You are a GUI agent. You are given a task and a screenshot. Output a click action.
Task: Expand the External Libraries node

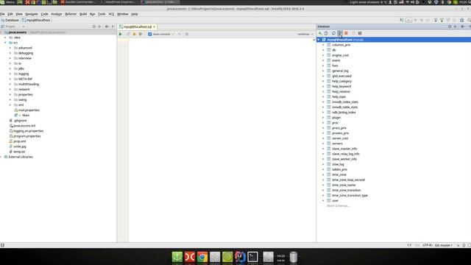pos(1,157)
